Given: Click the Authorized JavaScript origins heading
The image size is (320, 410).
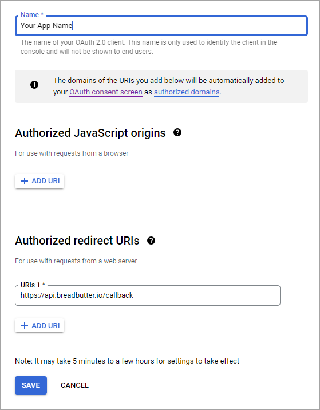Looking at the screenshot, I should [90, 133].
